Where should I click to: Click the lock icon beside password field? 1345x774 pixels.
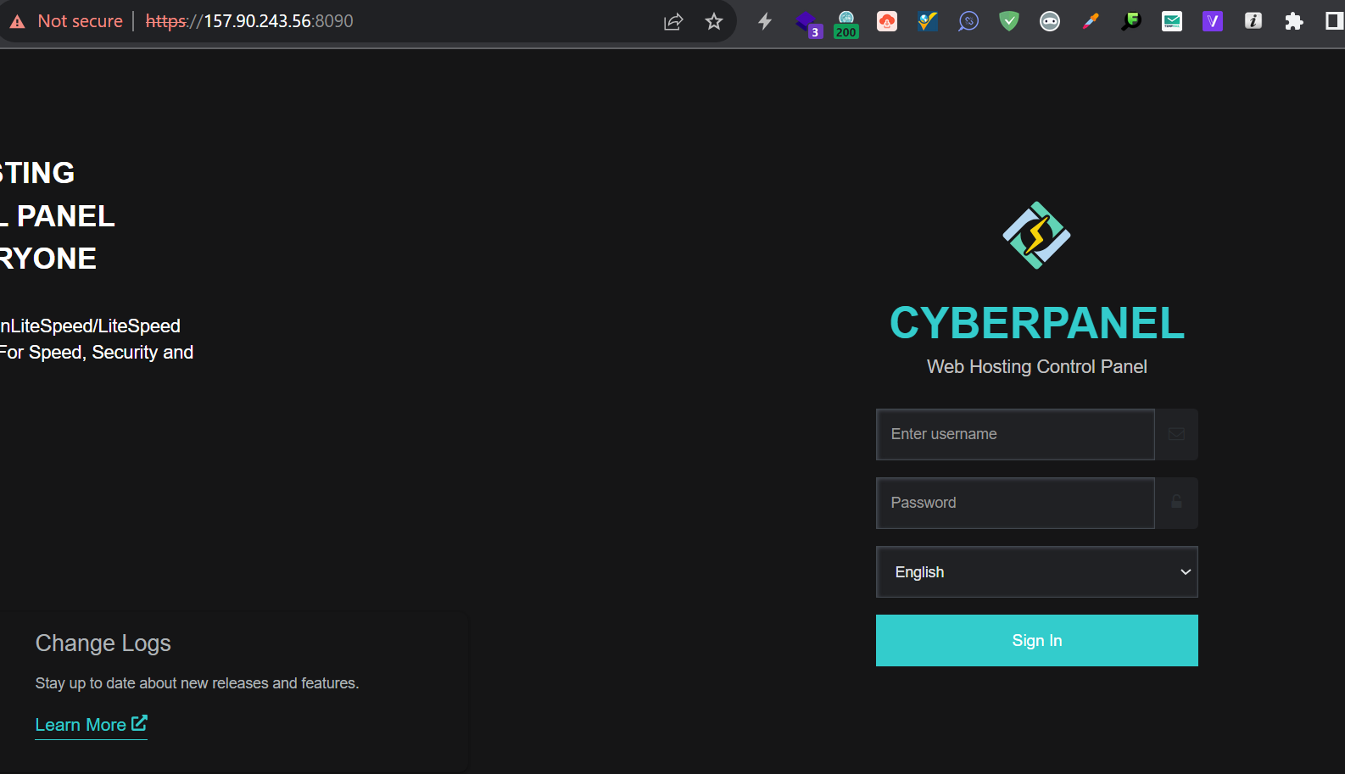(x=1176, y=503)
